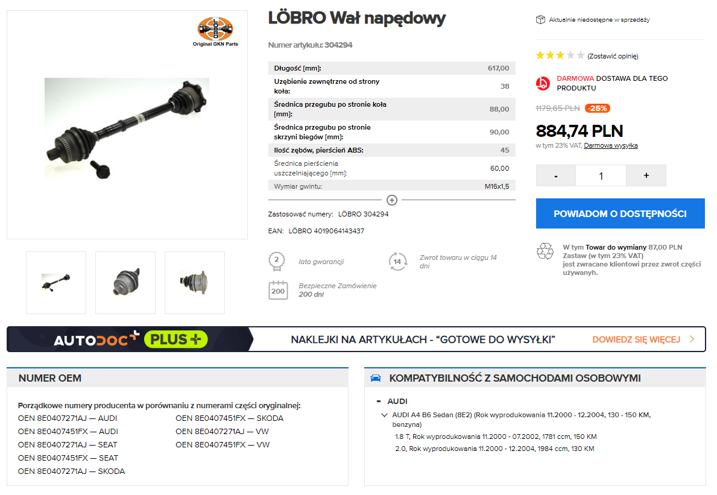The height and width of the screenshot is (495, 717).
Task: Click the 2-year warranty badge icon
Action: (x=277, y=262)
